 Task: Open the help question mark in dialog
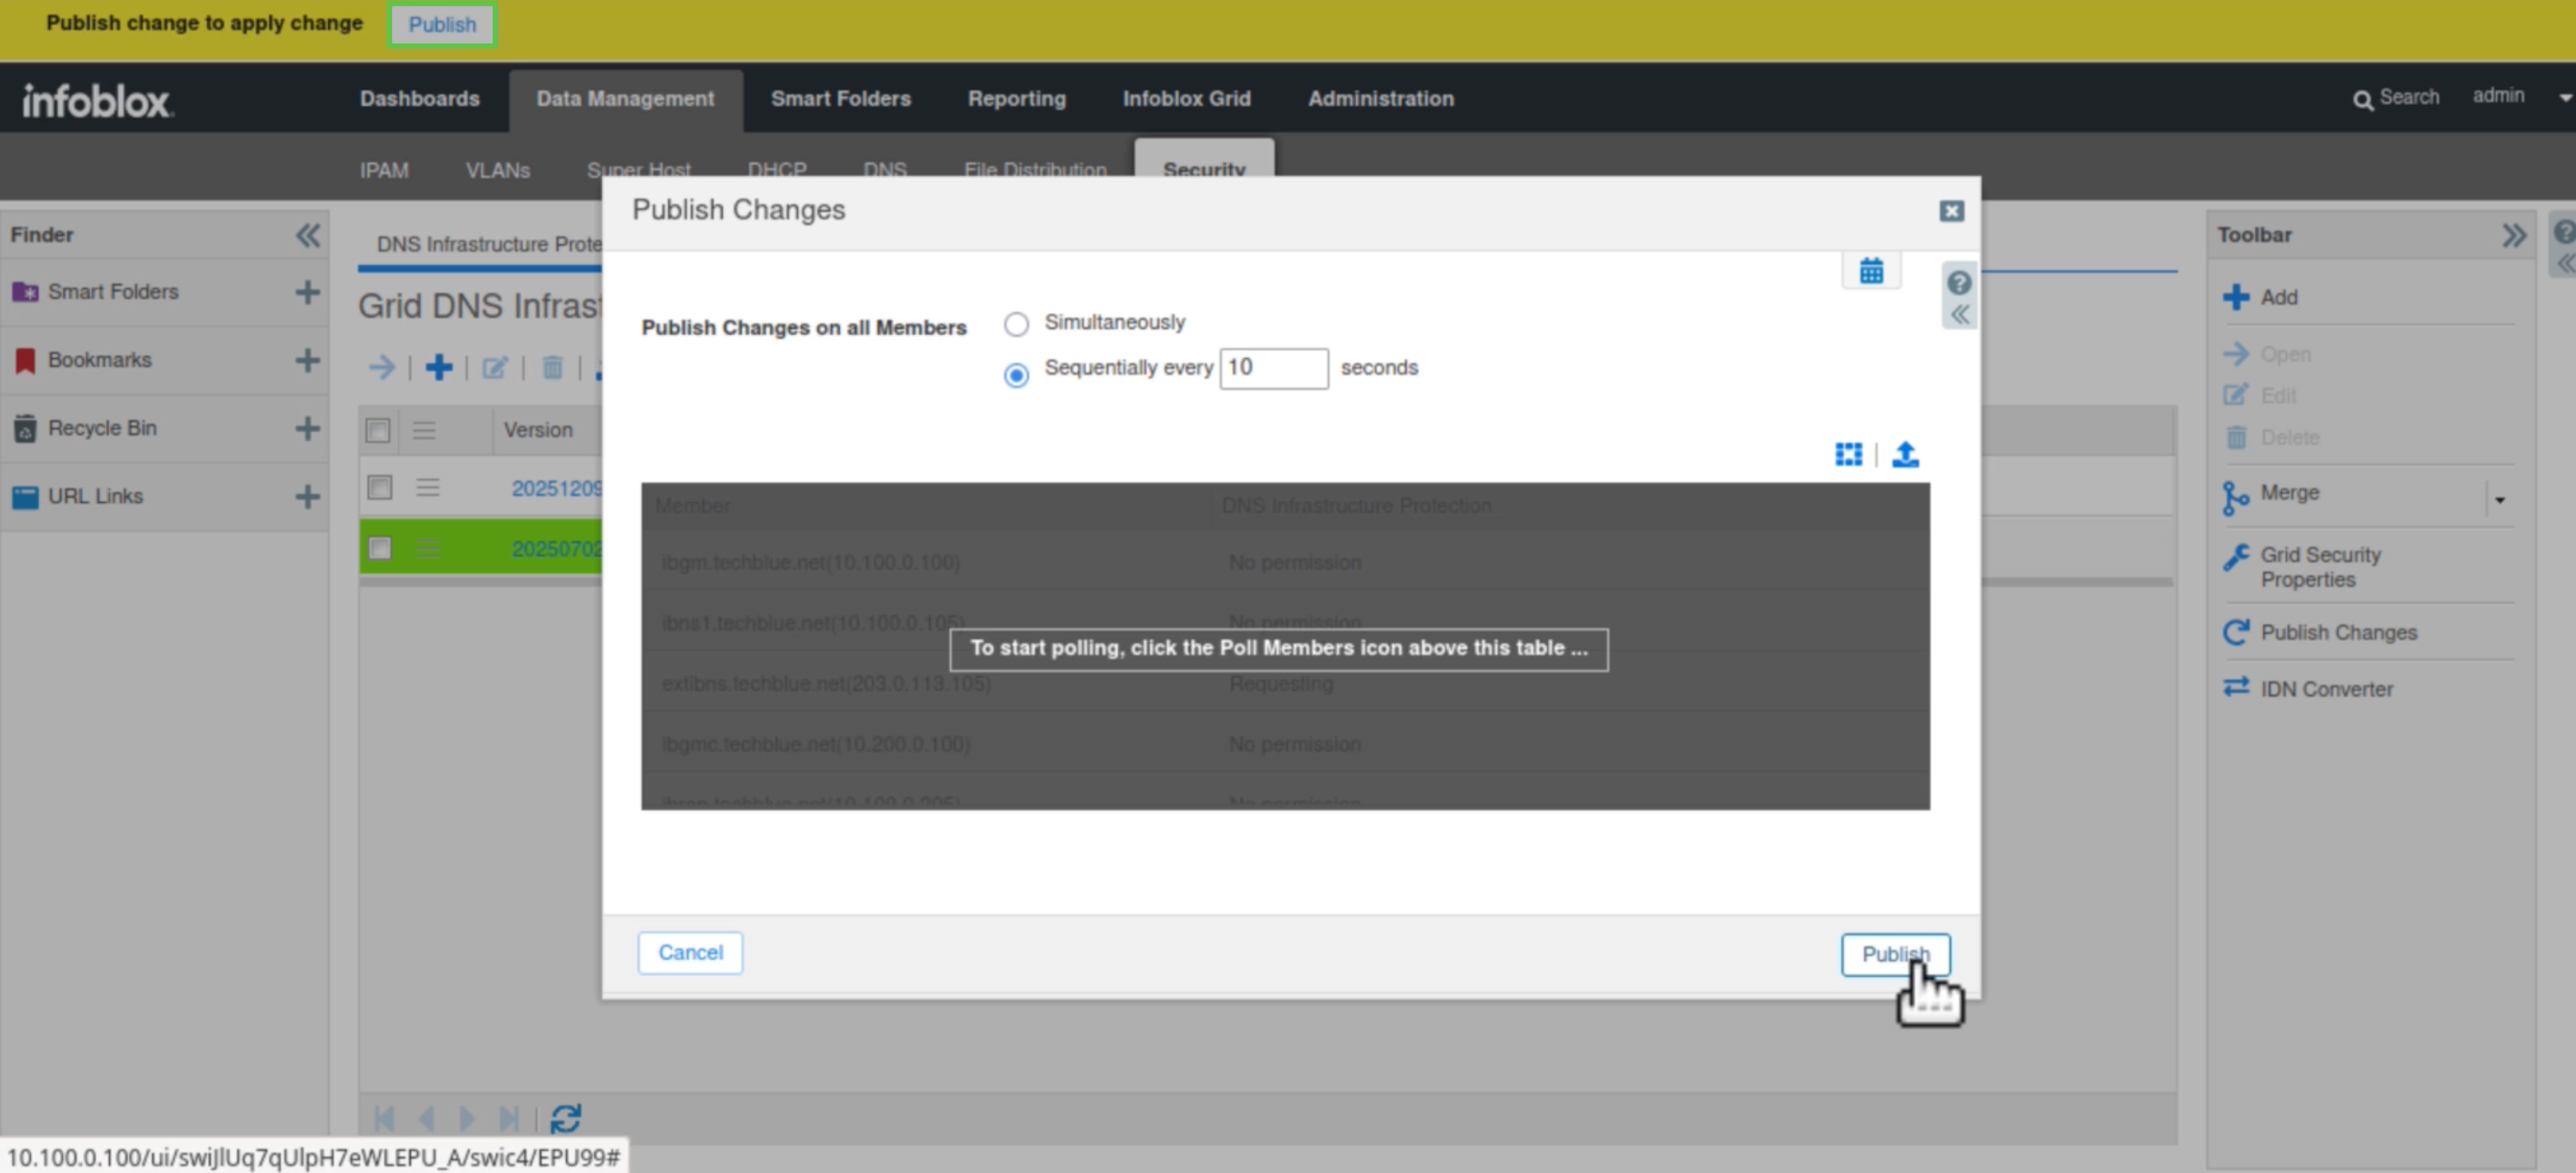(1959, 283)
